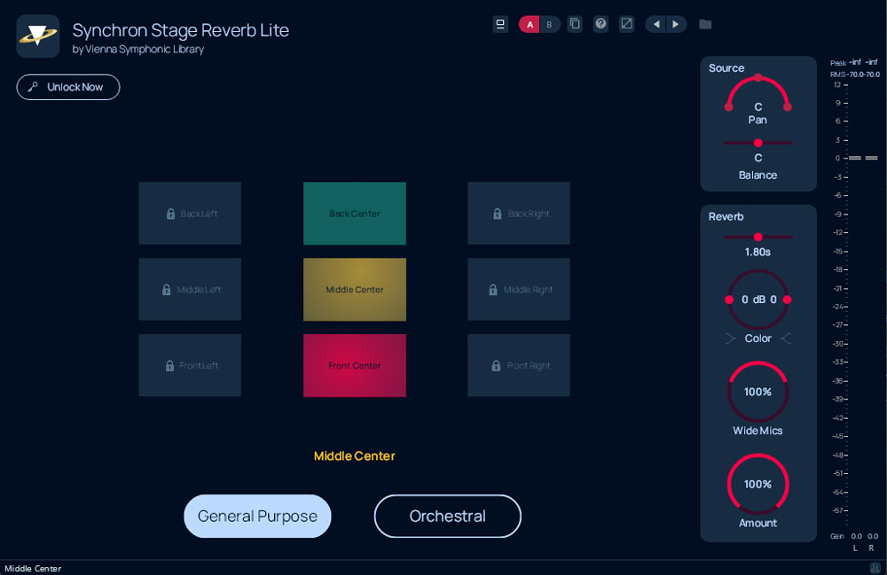Copy settings between A and B
887x575 pixels.
click(x=575, y=24)
